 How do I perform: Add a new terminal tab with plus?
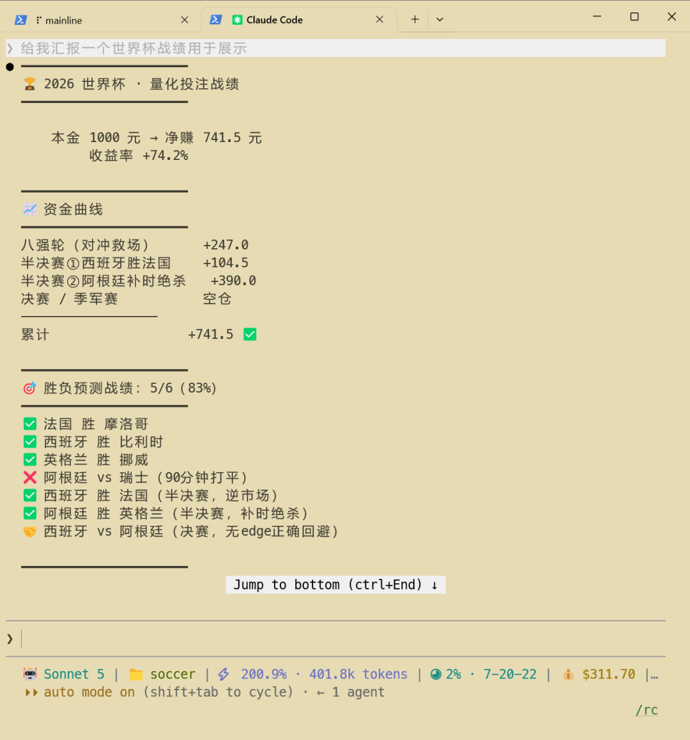click(415, 20)
